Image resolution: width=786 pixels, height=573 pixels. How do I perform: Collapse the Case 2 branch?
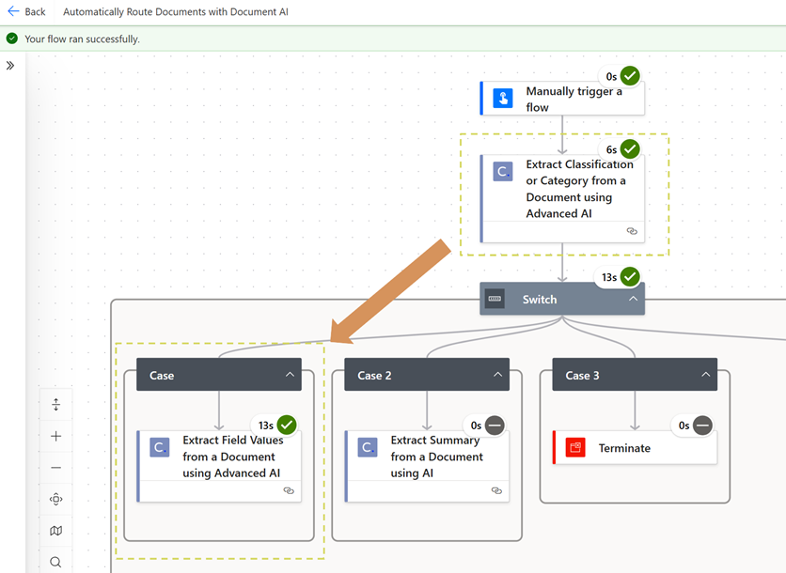tap(497, 375)
